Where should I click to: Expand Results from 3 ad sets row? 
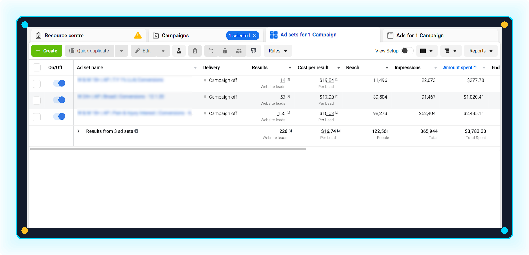(79, 131)
